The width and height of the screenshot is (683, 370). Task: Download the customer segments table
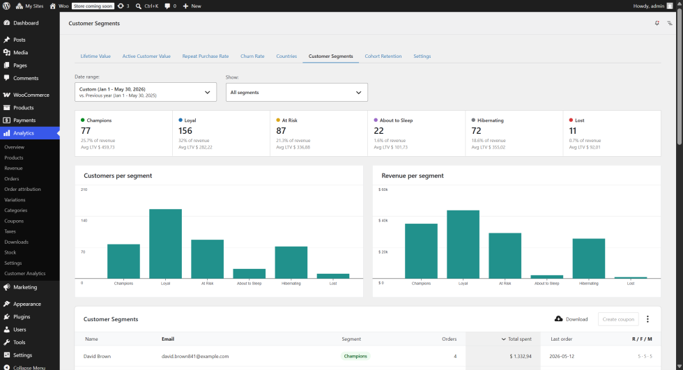571,319
